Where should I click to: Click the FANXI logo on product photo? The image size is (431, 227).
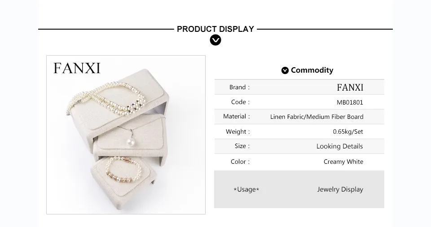[x=77, y=68]
